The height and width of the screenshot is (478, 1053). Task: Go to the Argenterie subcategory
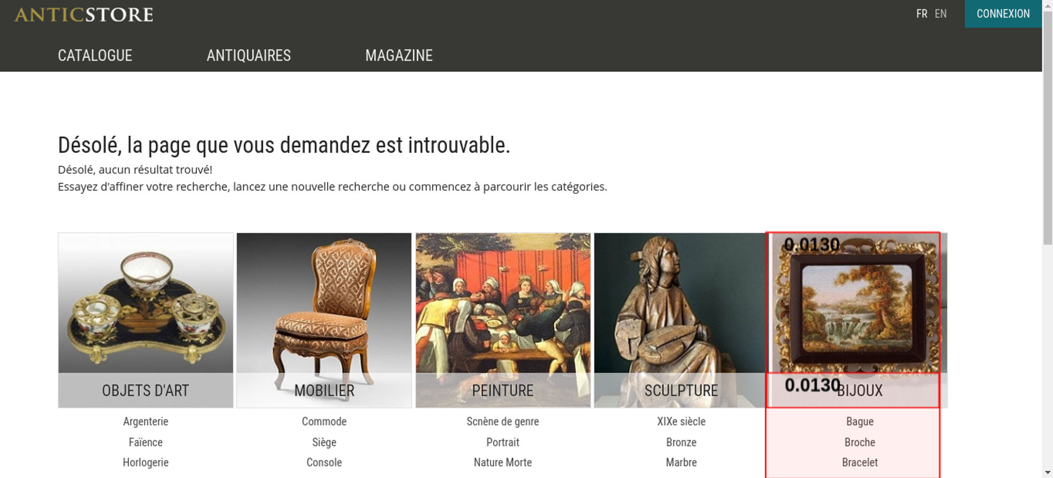[x=146, y=421]
